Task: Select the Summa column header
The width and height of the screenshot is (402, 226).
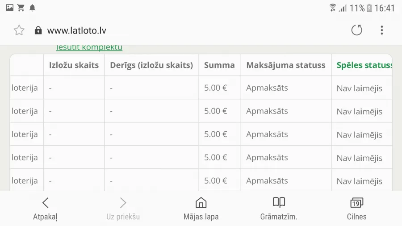Action: click(219, 65)
